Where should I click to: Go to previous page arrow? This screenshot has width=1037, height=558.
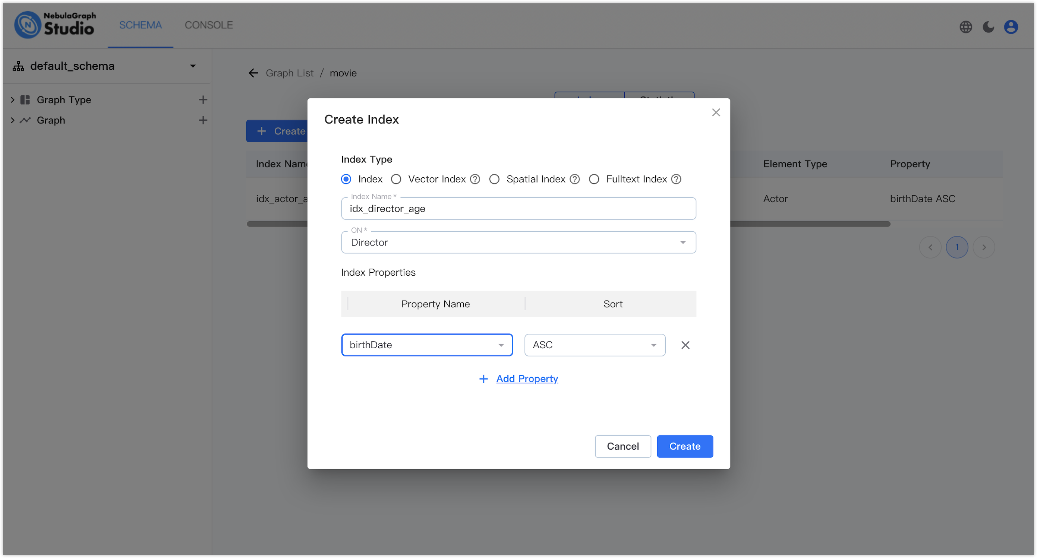click(x=930, y=247)
